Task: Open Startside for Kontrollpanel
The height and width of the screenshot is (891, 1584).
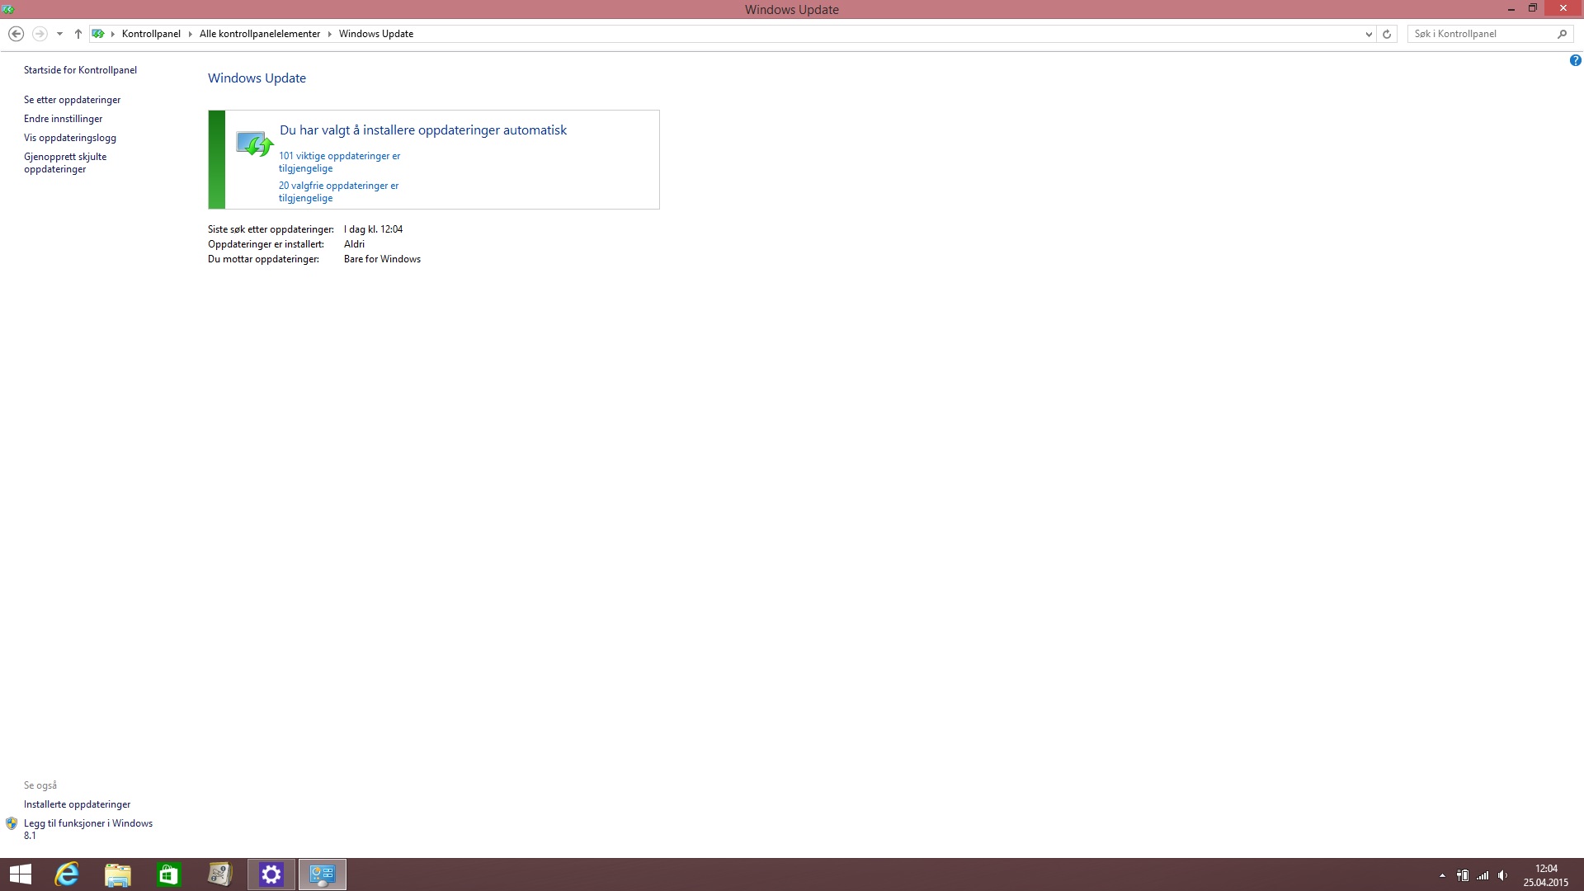Action: 80,70
